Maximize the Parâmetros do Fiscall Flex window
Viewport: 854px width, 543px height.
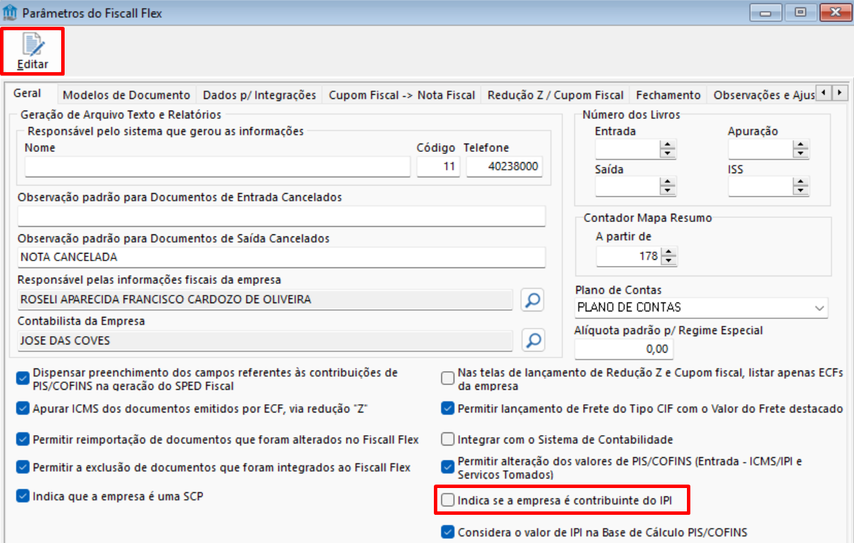(800, 12)
